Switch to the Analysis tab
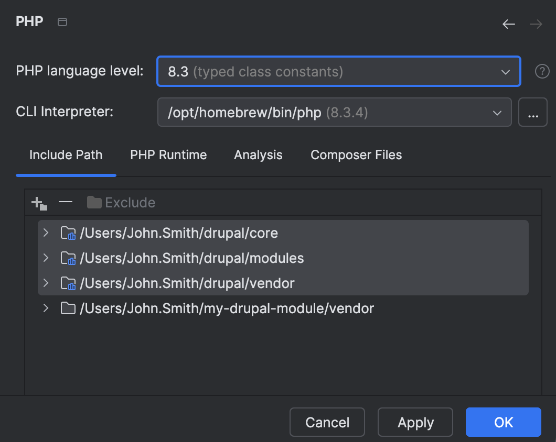Viewport: 556px width, 442px height. point(258,155)
